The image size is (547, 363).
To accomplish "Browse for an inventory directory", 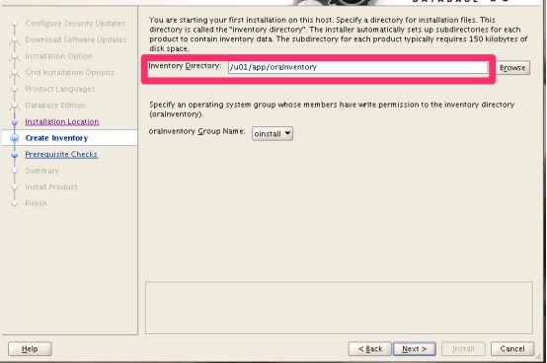I will point(512,68).
